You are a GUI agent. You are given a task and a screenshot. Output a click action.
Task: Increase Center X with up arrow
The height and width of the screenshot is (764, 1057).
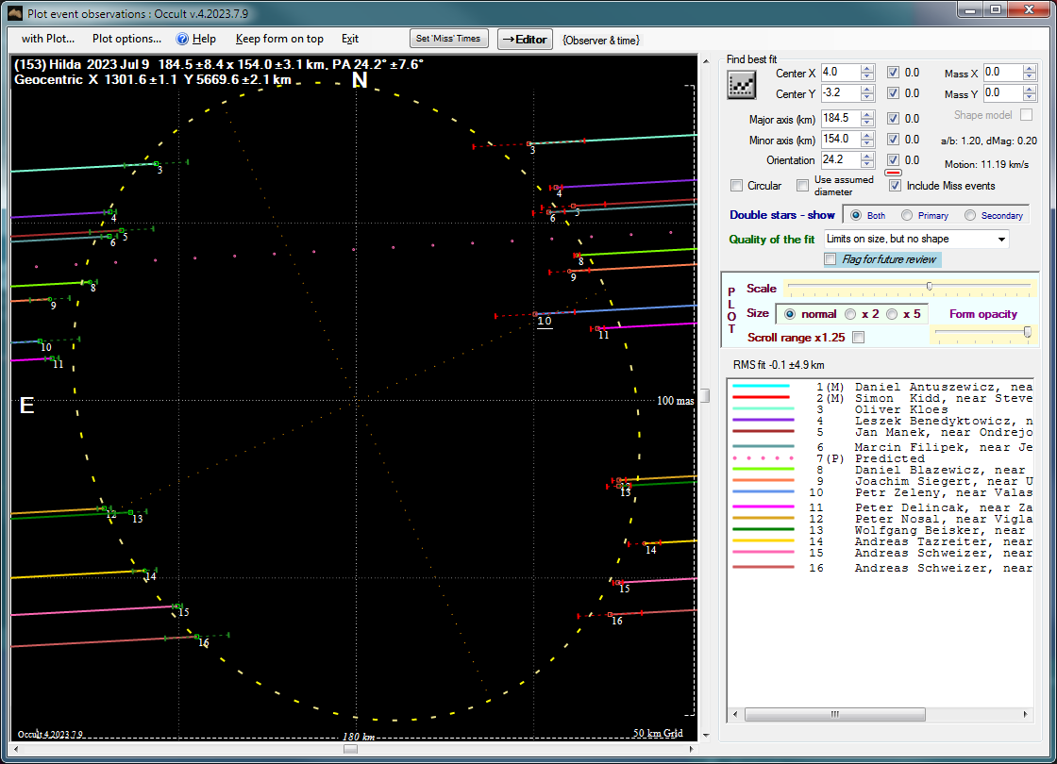pos(867,68)
